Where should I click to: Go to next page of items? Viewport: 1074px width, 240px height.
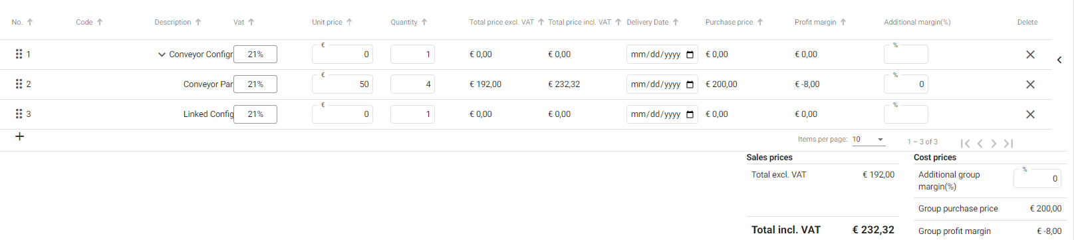click(x=994, y=143)
